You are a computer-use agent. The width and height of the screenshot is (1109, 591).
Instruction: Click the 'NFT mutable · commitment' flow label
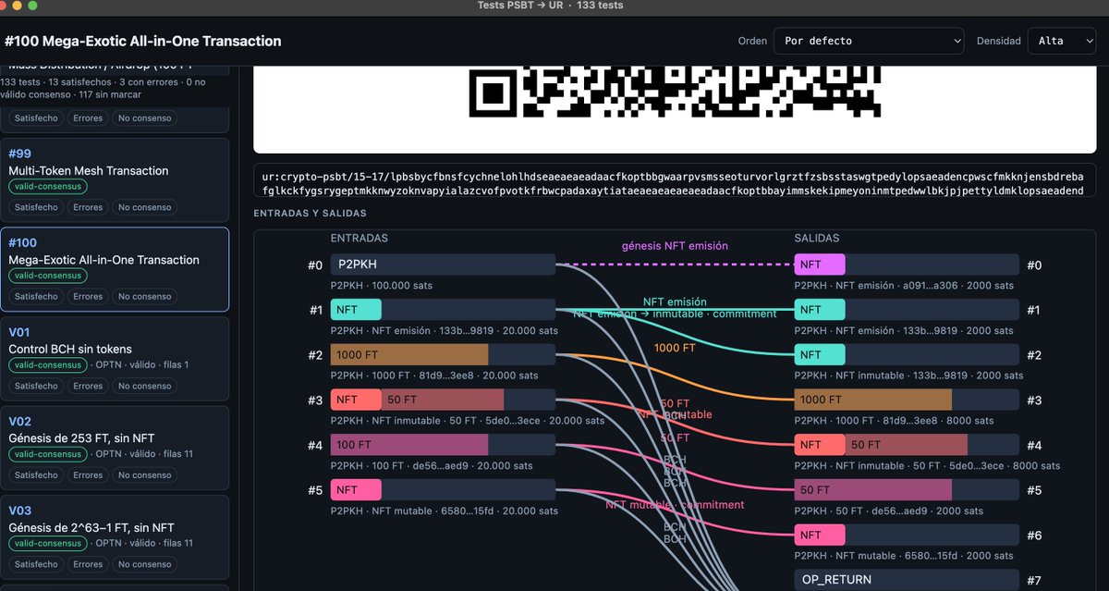675,505
